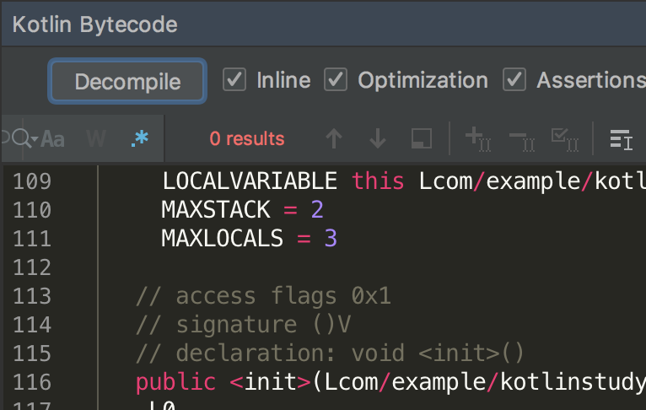646x410 pixels.
Task: Click the LOCALVARIABLE keyword text
Action: pyautogui.click(x=250, y=181)
